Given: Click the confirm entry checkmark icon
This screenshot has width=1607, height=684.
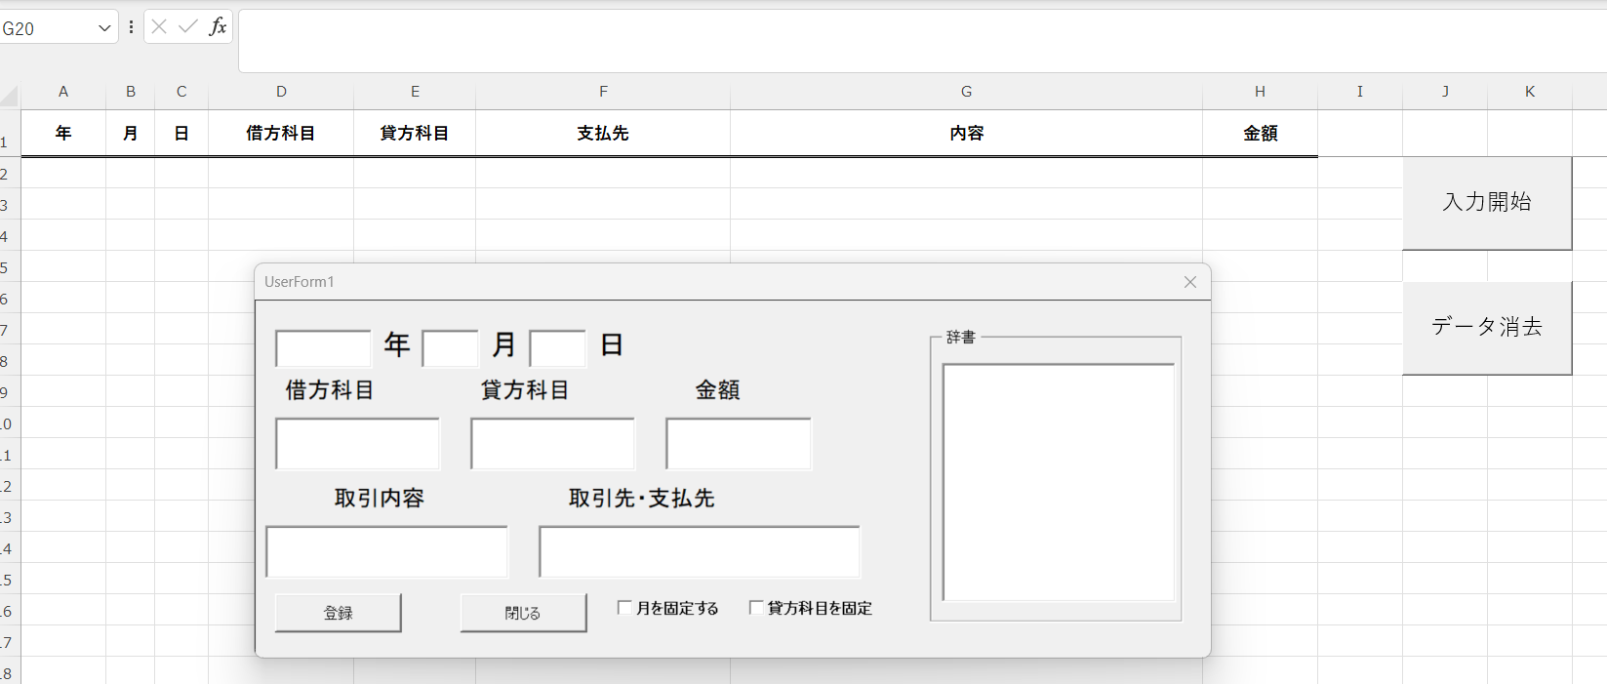Looking at the screenshot, I should [187, 27].
